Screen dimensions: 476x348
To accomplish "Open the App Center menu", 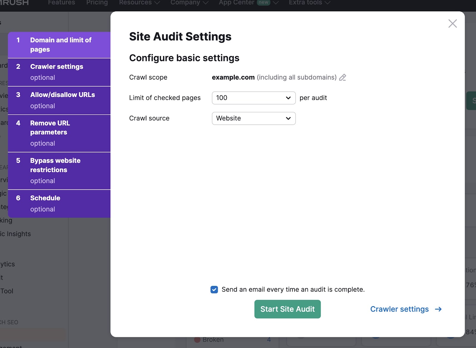I will pyautogui.click(x=237, y=2).
